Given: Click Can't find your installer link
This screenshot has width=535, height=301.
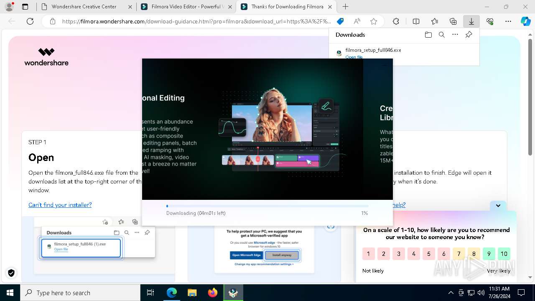Looking at the screenshot, I should [60, 205].
